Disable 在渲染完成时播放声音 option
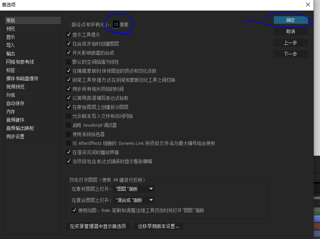The image size is (320, 239). tap(68, 152)
